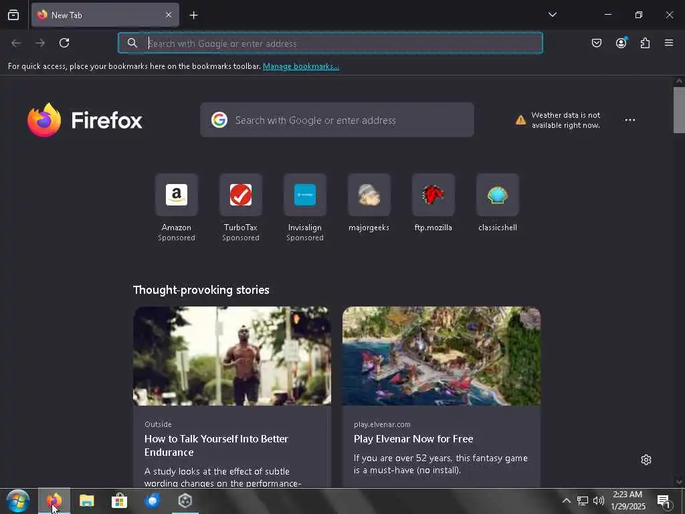The width and height of the screenshot is (685, 514).
Task: Open How to Talk Yourself Into Better Endurance
Action: click(216, 445)
